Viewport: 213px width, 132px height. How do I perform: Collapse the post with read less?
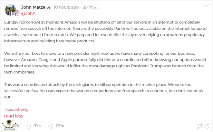click(14, 116)
